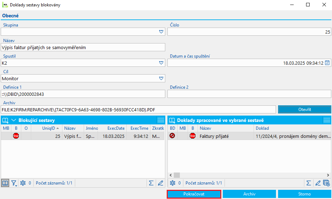Click K2 application icon in title bar
The image size is (332, 199).
coord(5,5)
